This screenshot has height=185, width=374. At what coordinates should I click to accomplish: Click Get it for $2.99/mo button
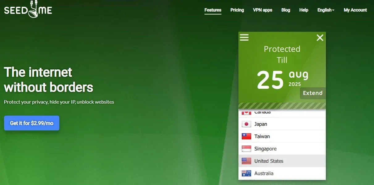point(32,123)
